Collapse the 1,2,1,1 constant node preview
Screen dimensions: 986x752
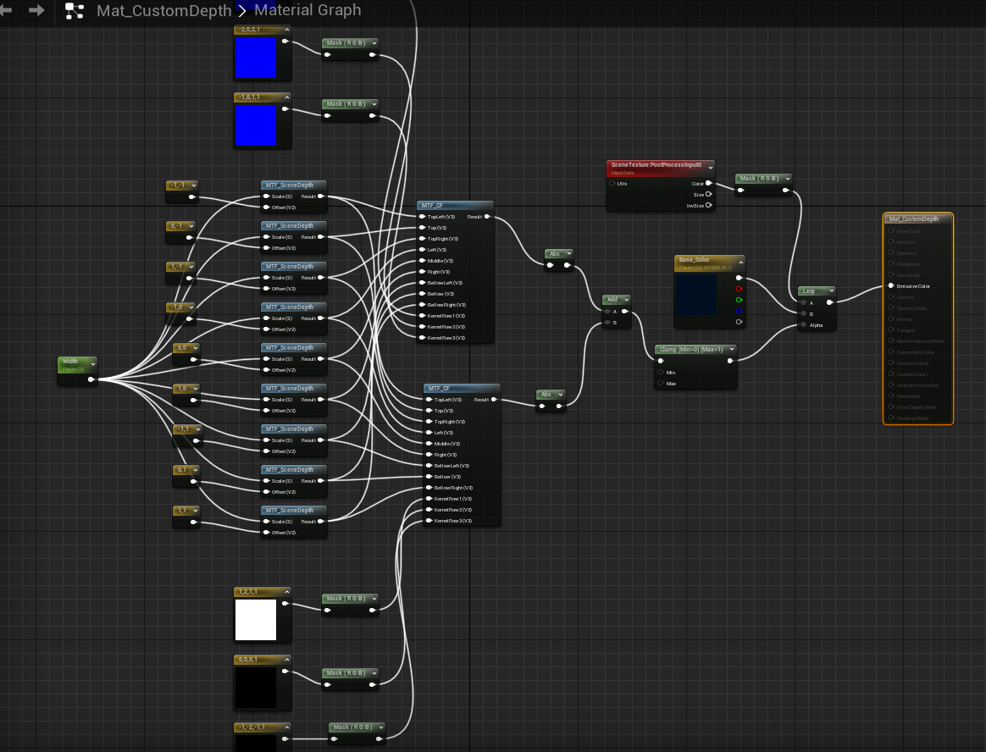287,592
